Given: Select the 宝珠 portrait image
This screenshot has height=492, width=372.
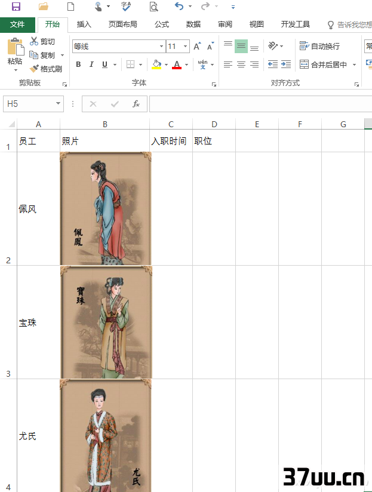Looking at the screenshot, I should (x=106, y=322).
